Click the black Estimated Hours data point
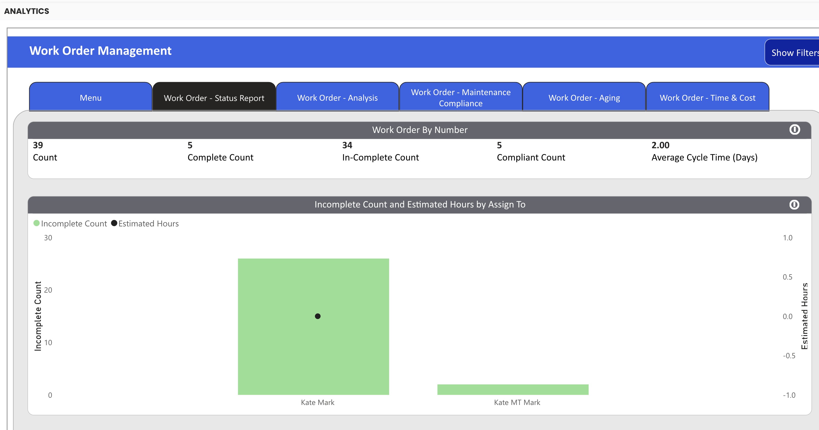819x430 pixels. tap(317, 316)
